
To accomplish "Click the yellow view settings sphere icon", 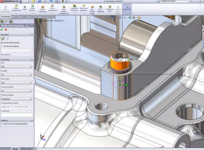I will 139,17.
